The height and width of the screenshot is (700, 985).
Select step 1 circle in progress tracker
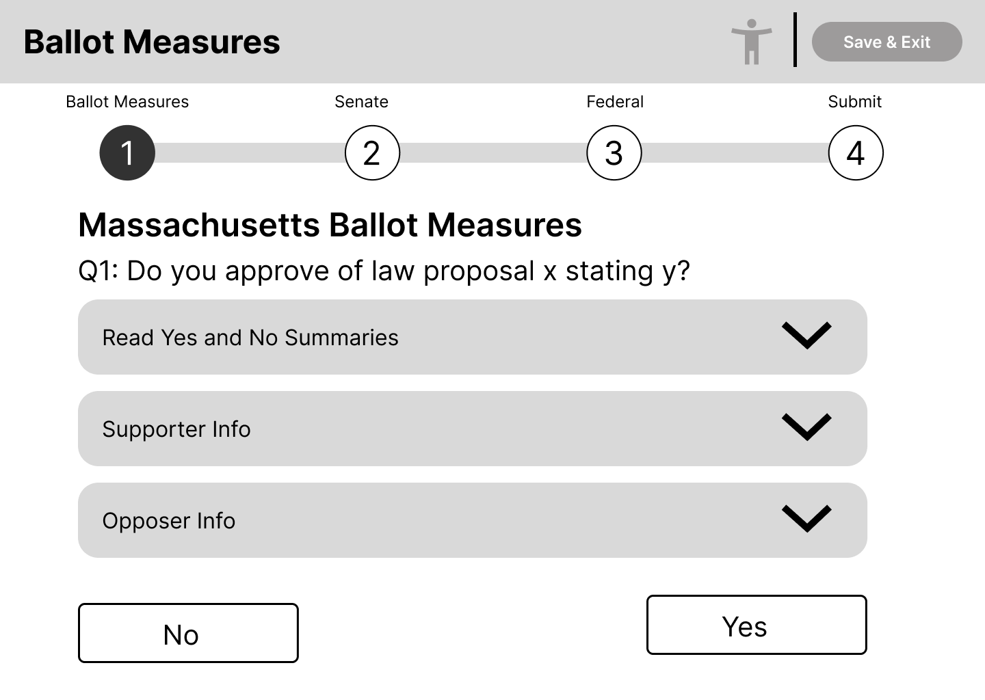[127, 153]
